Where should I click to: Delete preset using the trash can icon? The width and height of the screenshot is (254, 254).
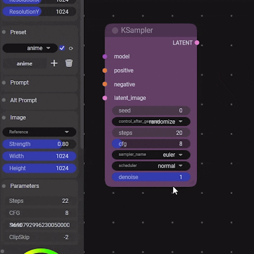[x=69, y=63]
